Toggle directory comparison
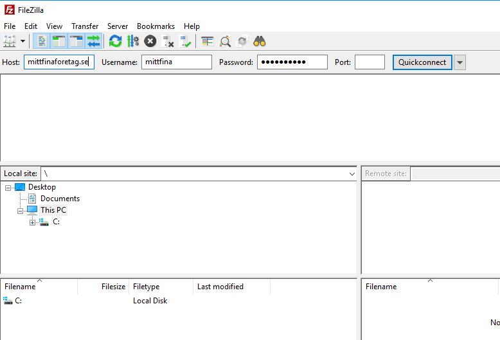Image resolution: width=500 pixels, height=340 pixels. 225,41
